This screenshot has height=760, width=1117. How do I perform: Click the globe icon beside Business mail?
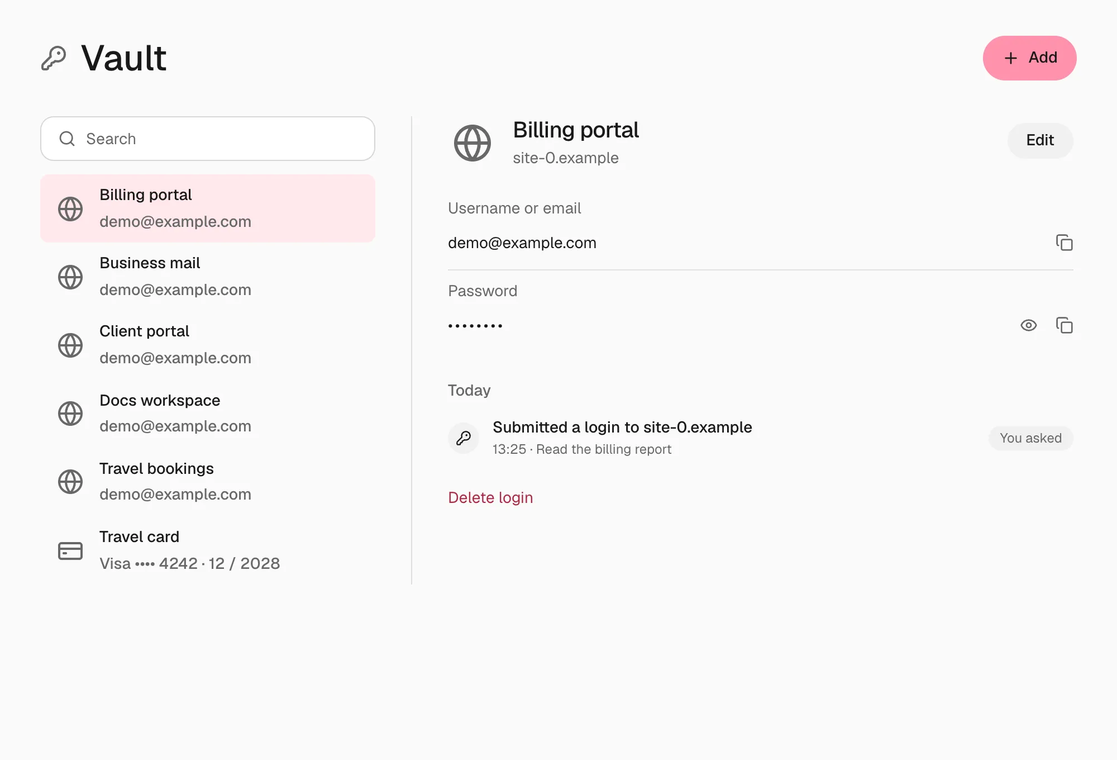(x=70, y=277)
